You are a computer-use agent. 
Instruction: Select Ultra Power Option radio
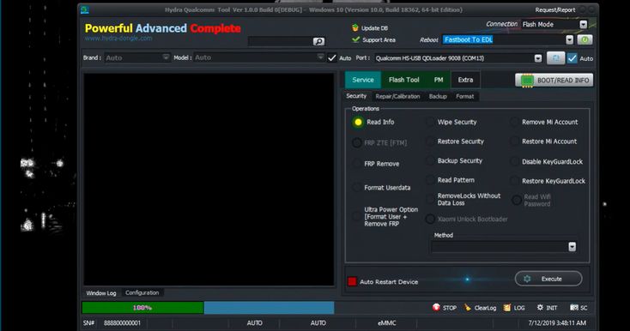click(356, 216)
